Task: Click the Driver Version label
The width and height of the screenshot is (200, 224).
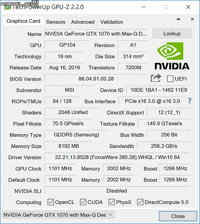Action: 25,157
